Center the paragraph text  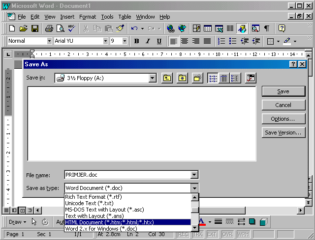coord(185,41)
